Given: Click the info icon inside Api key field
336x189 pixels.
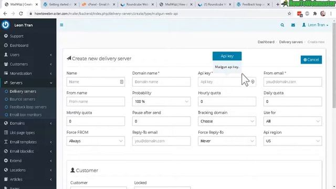Looking at the screenshot, I should 253,82.
